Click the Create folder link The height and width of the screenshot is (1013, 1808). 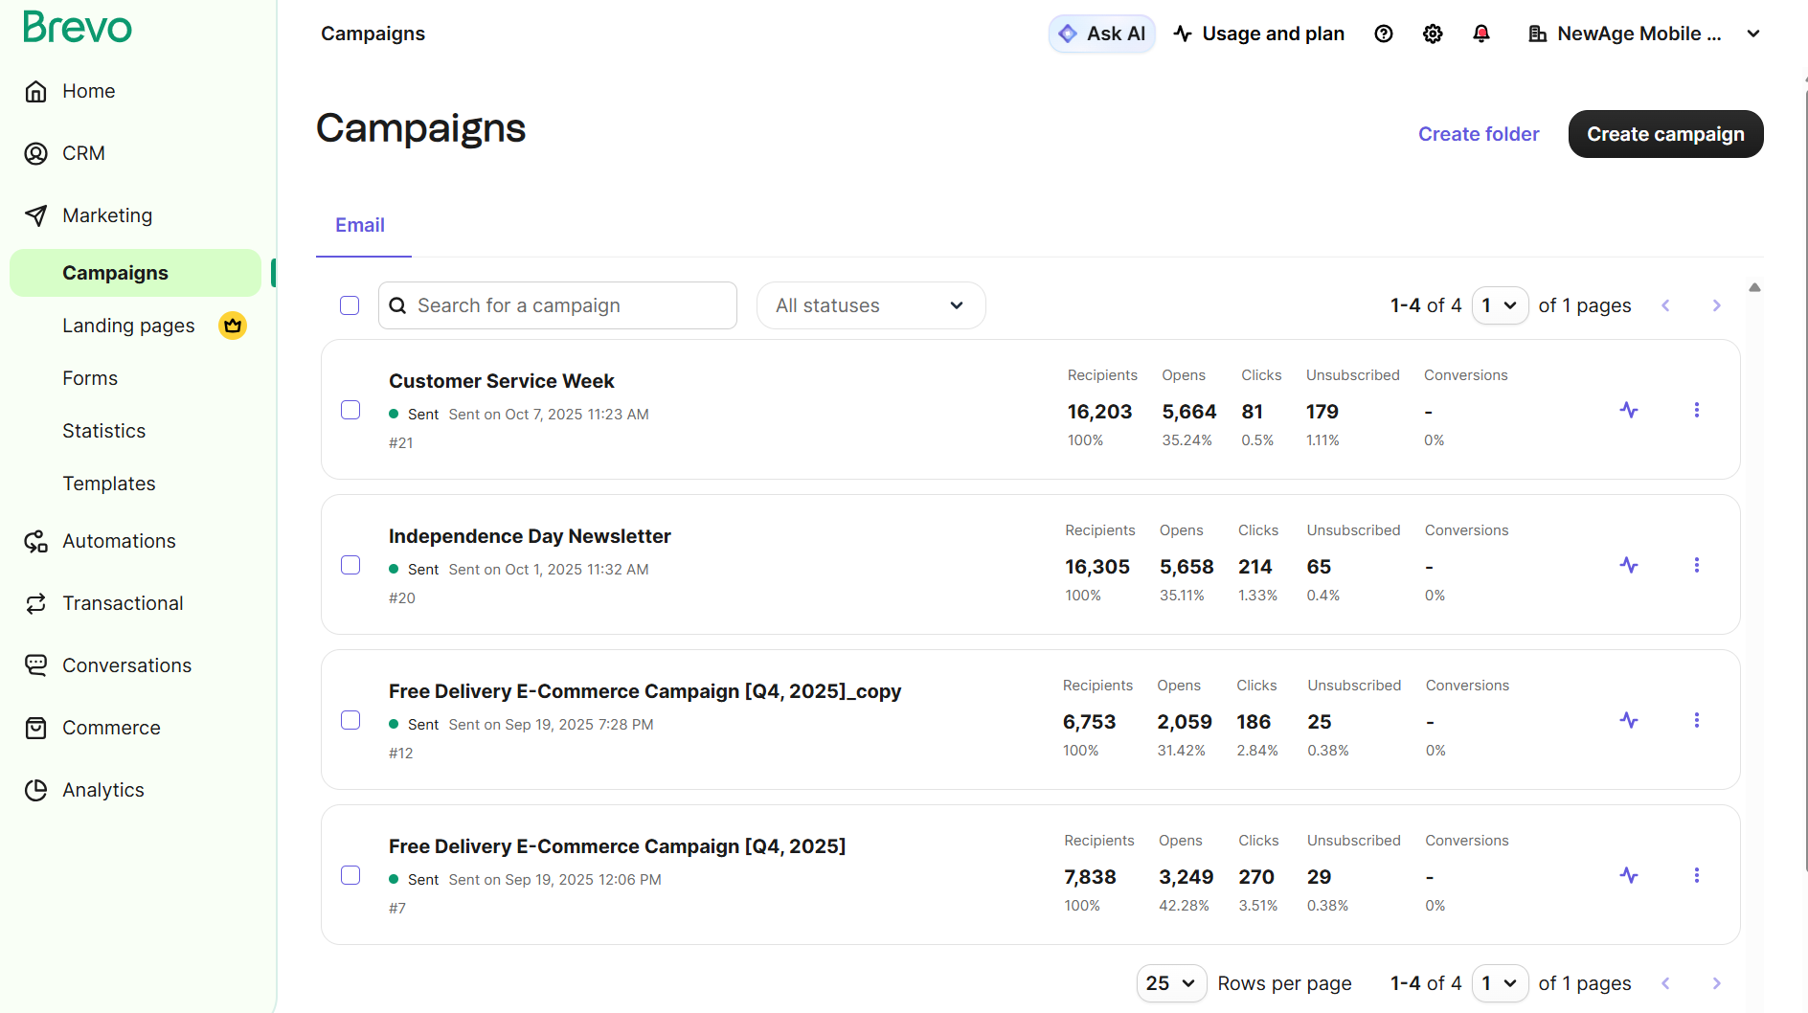1478,134
